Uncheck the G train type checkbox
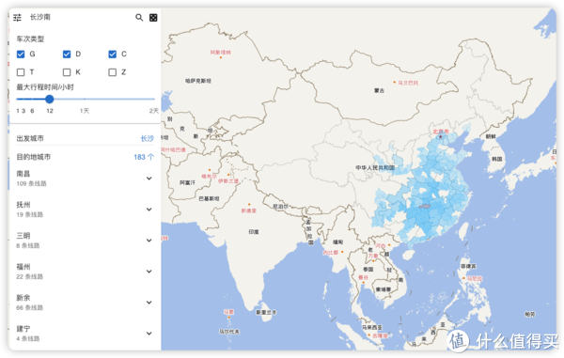564x358 pixels. tap(21, 54)
